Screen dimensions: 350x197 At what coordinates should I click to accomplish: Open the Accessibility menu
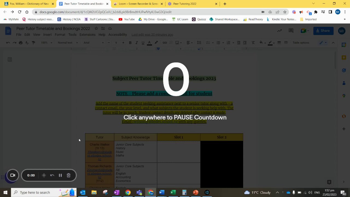pyautogui.click(x=118, y=35)
